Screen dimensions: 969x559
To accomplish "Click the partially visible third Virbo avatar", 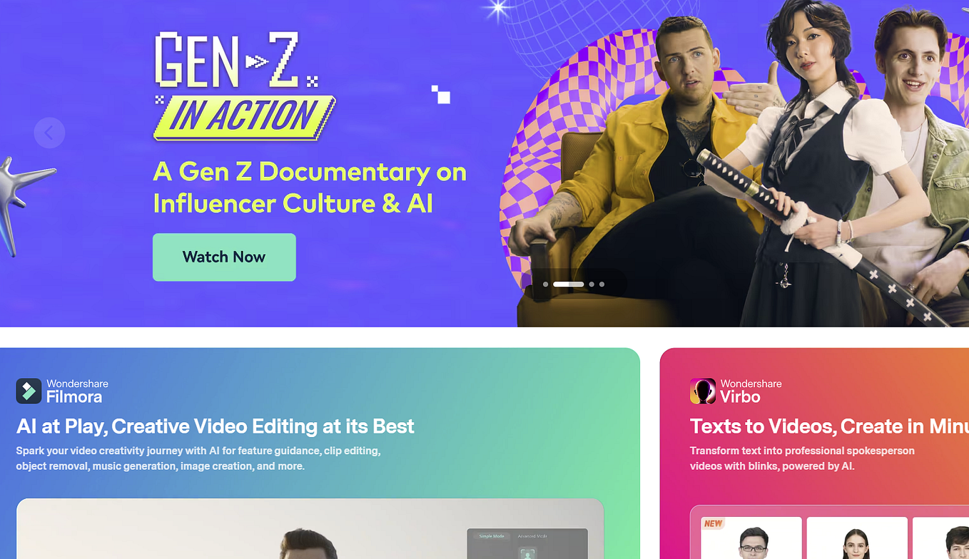I will click(940, 538).
